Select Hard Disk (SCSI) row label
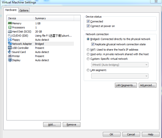Screen dimensions: 162x138 tap(22, 32)
